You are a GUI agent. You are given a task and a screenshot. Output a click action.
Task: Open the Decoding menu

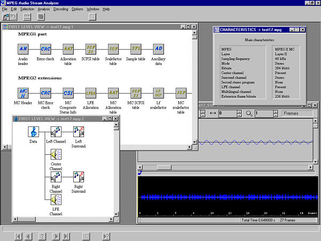pos(61,9)
